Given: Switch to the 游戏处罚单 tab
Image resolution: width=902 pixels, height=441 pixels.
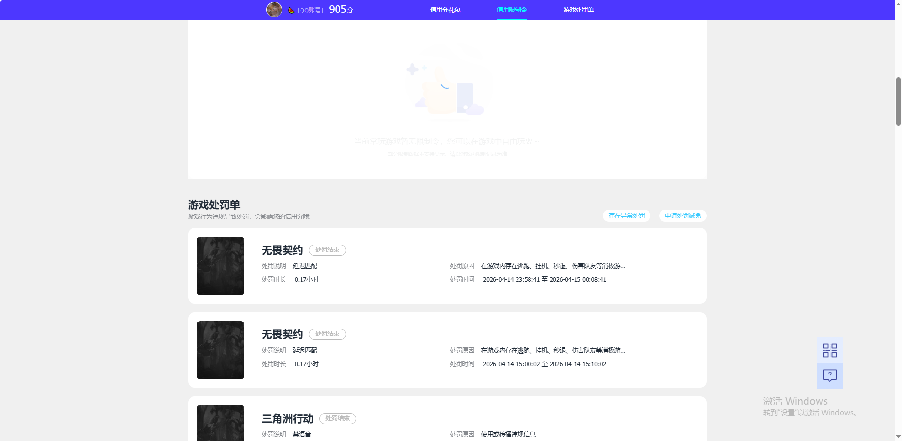Looking at the screenshot, I should [x=578, y=10].
